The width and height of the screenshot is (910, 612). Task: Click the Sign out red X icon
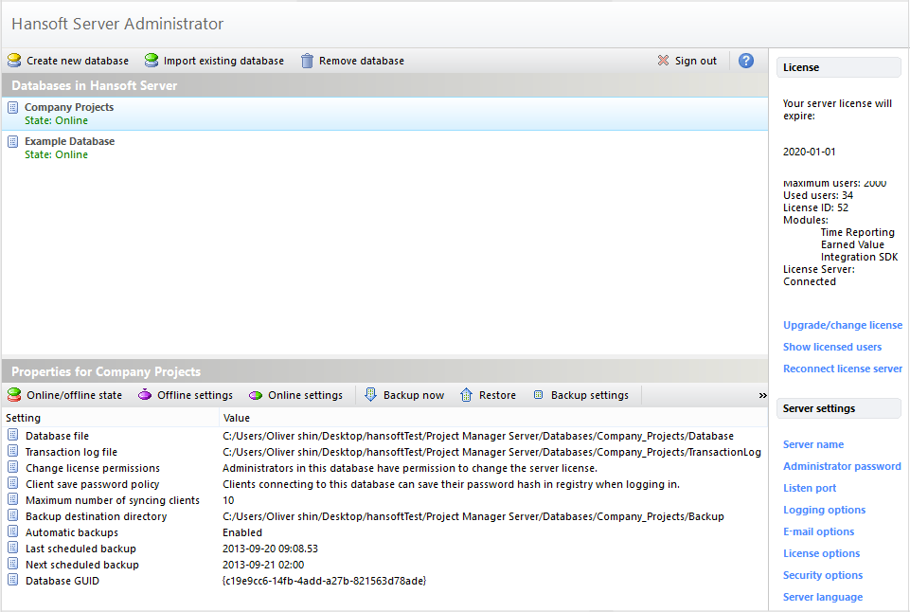[663, 61]
